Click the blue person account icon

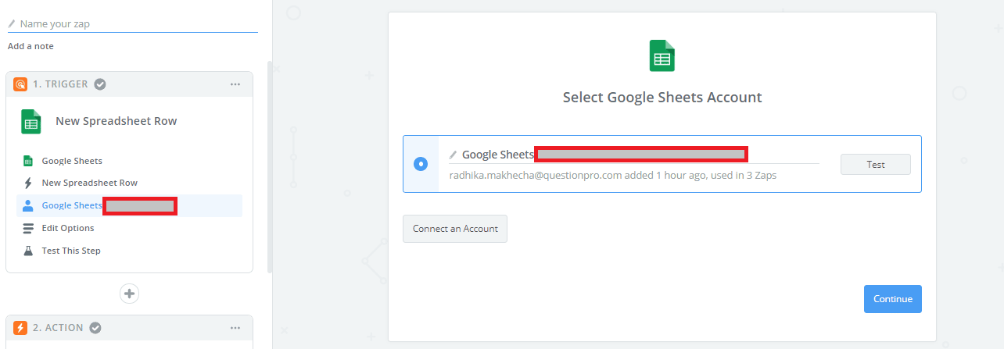click(x=28, y=205)
